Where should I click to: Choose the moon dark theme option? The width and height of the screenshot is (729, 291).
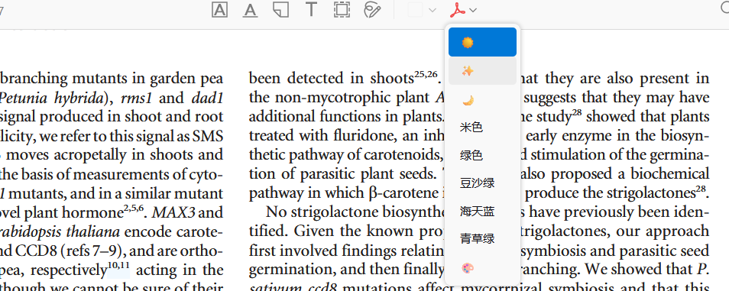coord(482,100)
